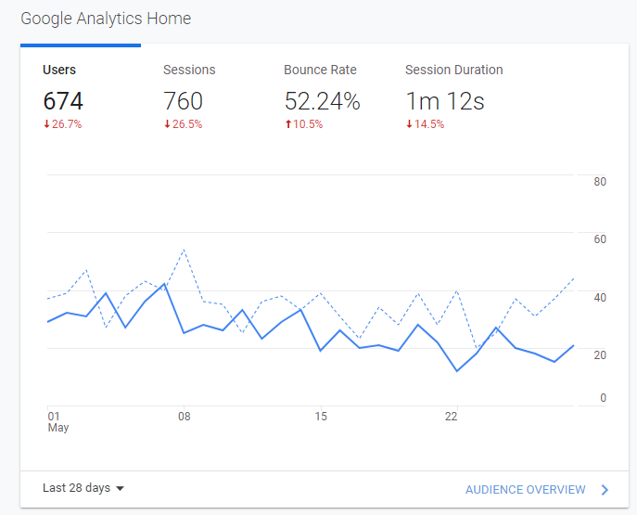
Task: Click the 674 users value
Action: 63,101
